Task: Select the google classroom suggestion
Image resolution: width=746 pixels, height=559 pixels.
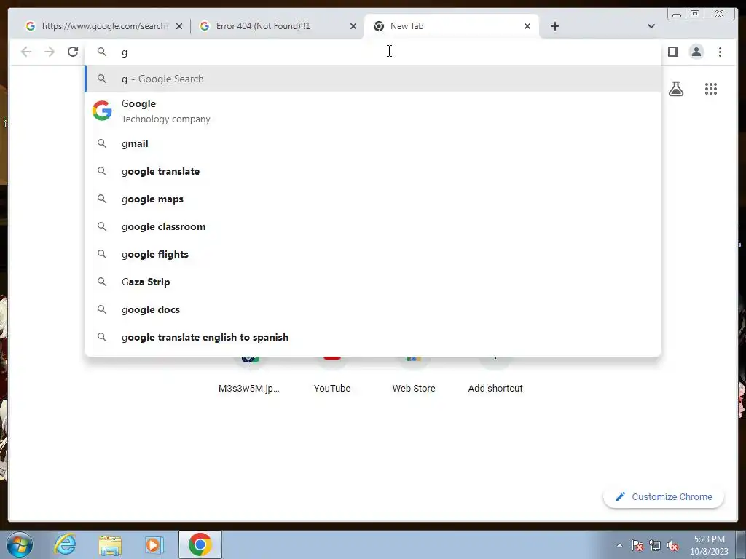Action: click(x=373, y=226)
